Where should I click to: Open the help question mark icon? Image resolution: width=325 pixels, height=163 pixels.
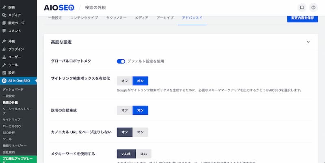point(313,8)
